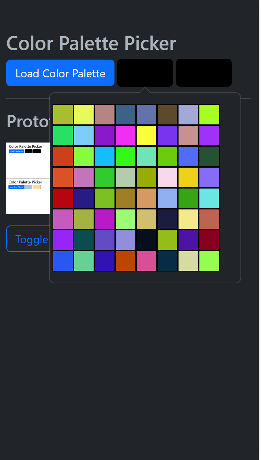261x460 pixels.
Task: Select the dark brown swatch in the top row
Action: (167, 115)
